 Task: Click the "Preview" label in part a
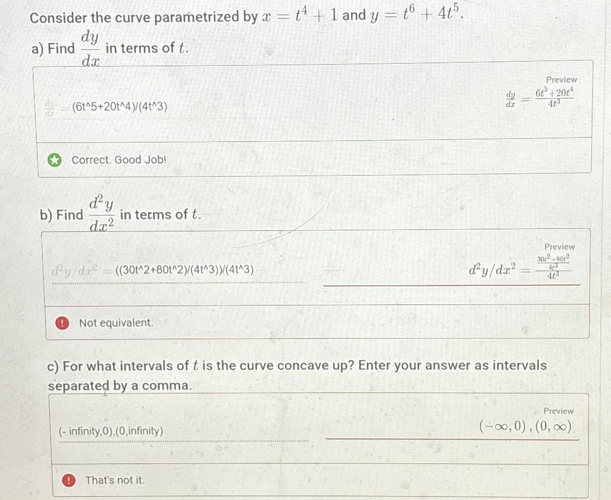tap(561, 80)
